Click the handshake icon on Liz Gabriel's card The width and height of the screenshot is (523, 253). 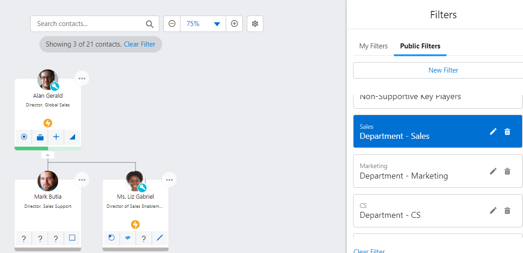pos(128,238)
